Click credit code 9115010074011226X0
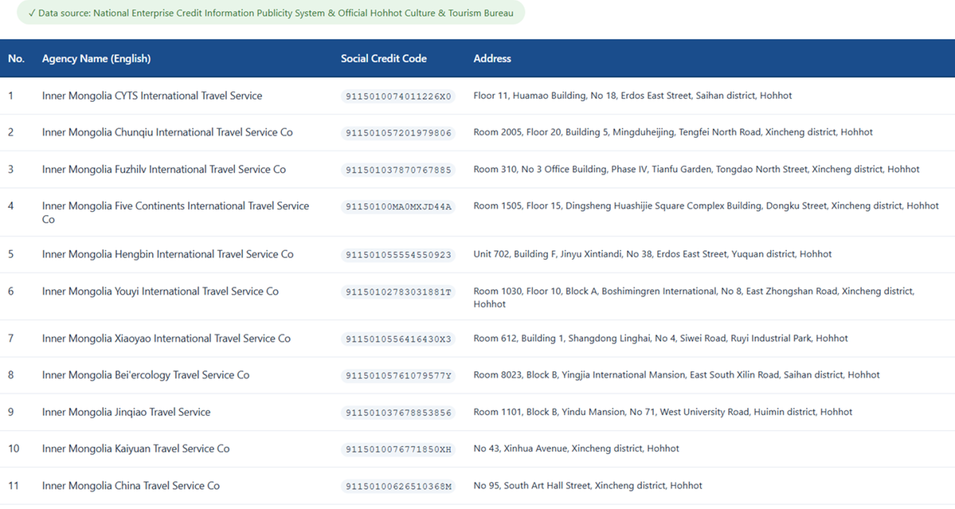 pyautogui.click(x=398, y=96)
